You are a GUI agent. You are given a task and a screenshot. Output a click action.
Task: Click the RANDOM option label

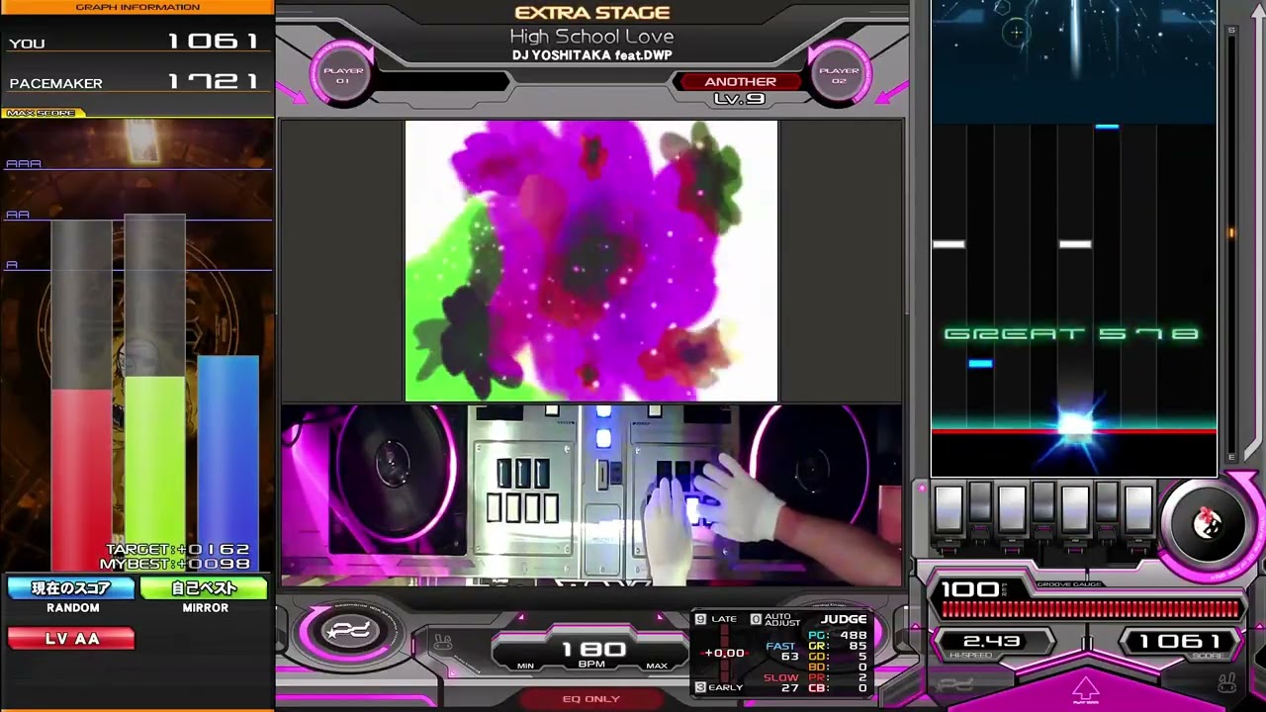coord(72,608)
